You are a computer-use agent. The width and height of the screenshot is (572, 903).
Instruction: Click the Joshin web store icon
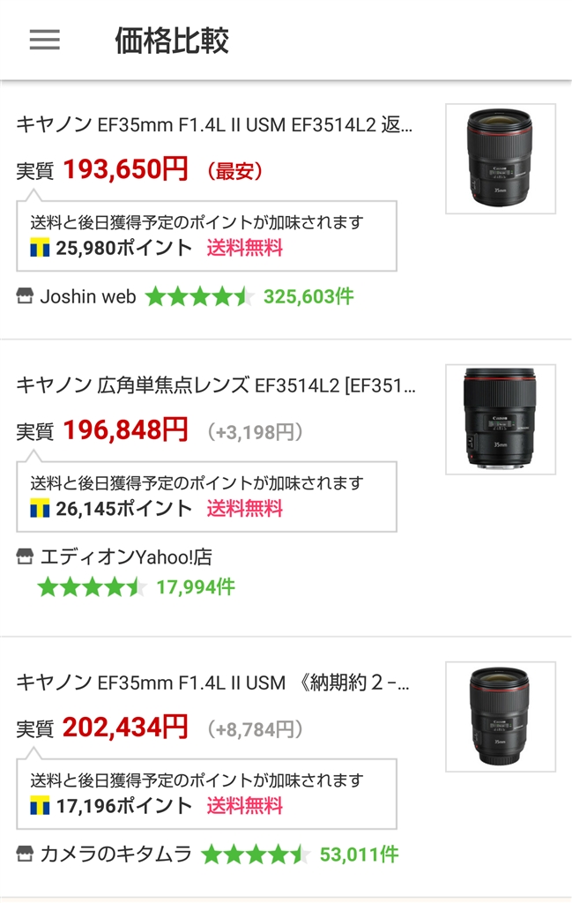pos(25,297)
